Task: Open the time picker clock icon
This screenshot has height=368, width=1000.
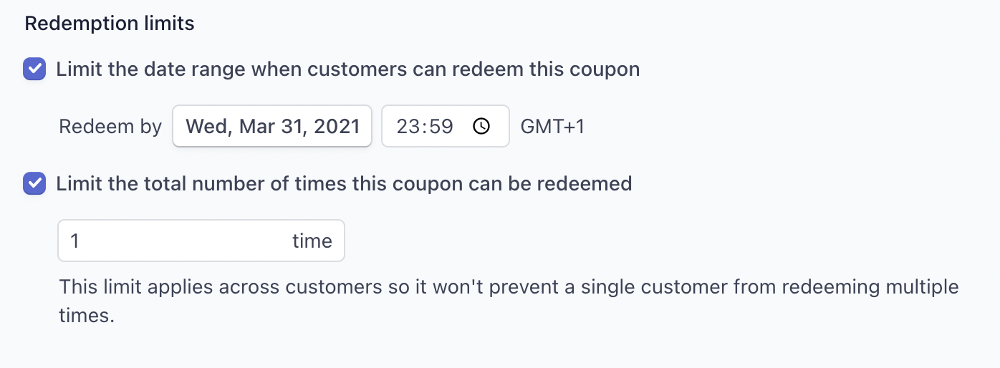Action: pyautogui.click(x=481, y=127)
